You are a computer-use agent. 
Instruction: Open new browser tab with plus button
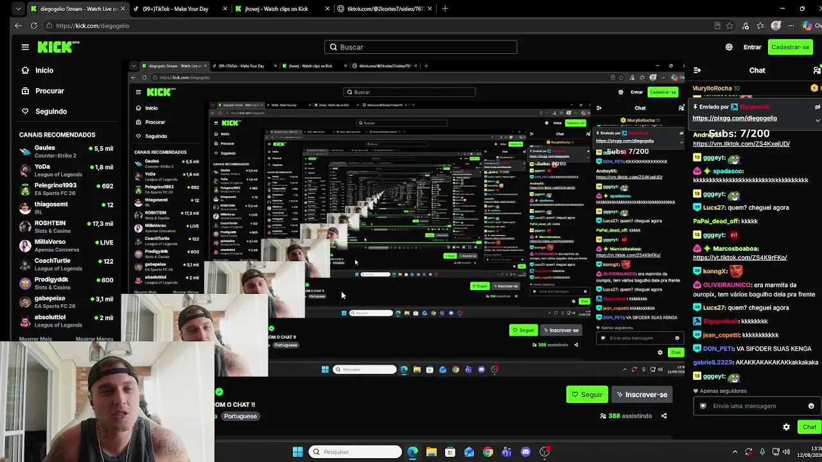445,9
